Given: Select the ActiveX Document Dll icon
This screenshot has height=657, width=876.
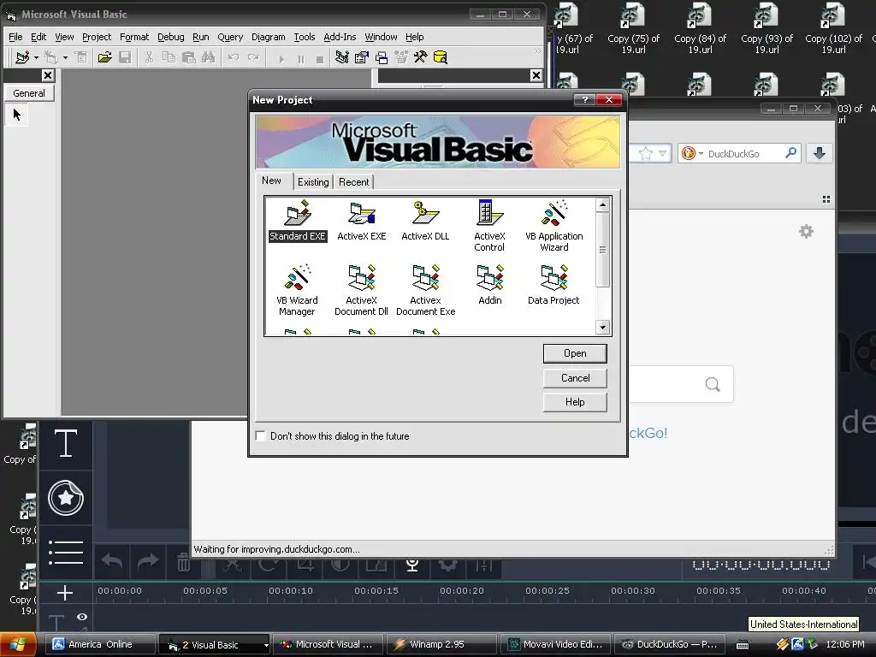Looking at the screenshot, I should pos(362,278).
